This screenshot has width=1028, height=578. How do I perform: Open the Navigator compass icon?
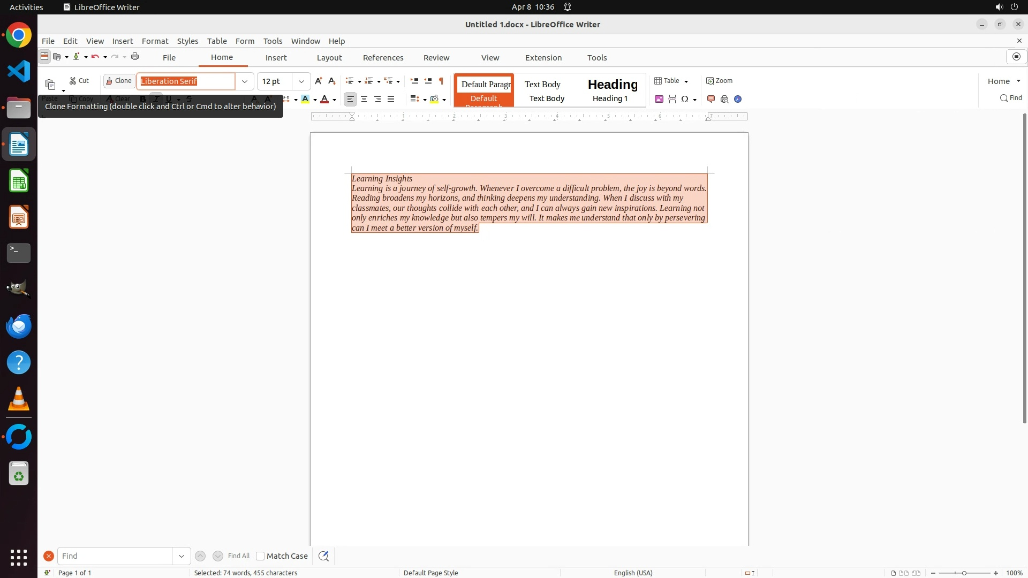[x=738, y=99]
